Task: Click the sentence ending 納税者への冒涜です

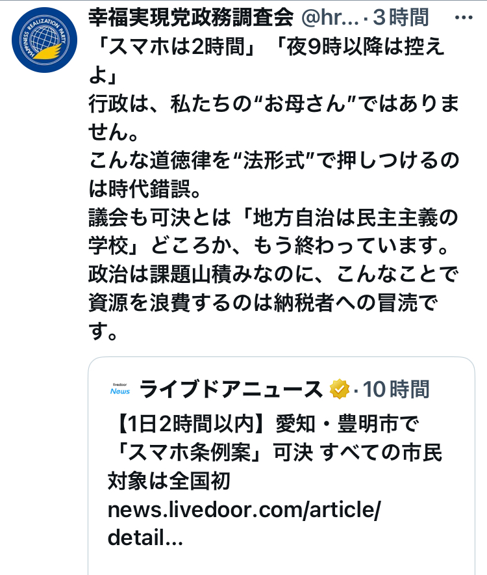Action: click(x=273, y=302)
